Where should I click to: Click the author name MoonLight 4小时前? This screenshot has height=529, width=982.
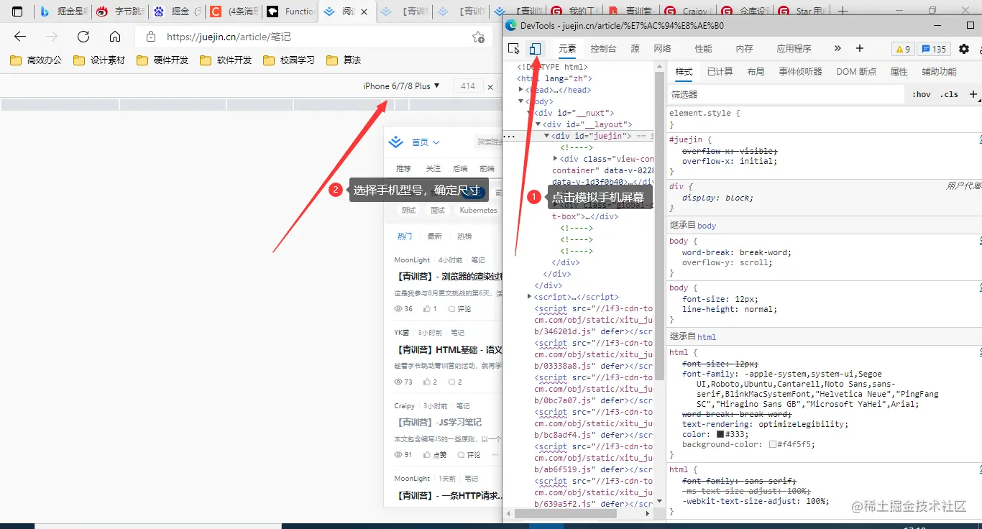coord(412,259)
